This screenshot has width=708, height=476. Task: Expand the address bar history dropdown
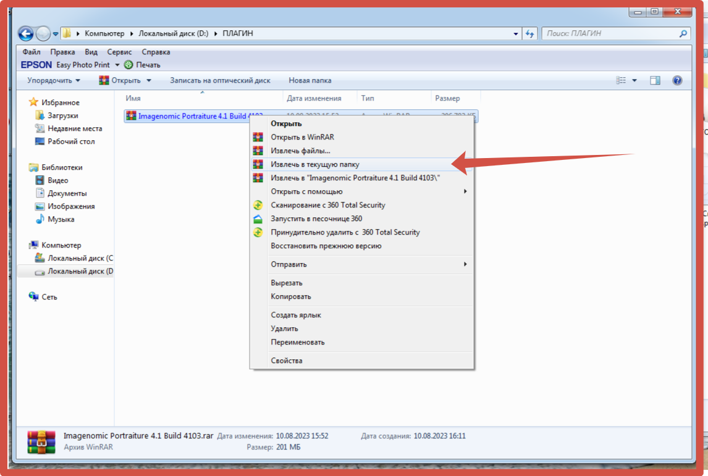[x=516, y=33]
